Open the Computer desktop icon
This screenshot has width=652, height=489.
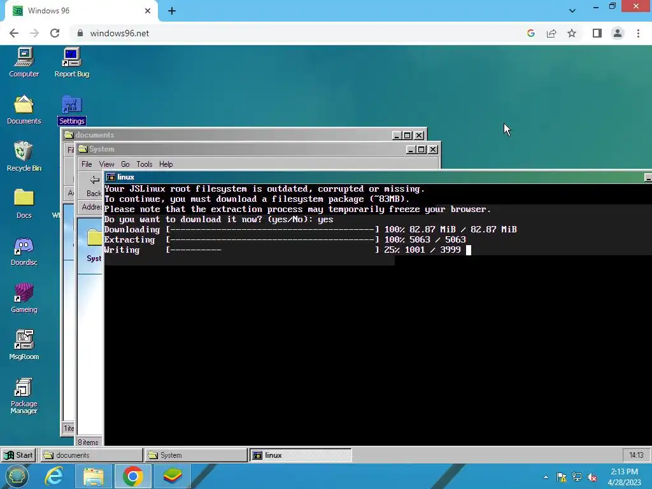pyautogui.click(x=24, y=63)
